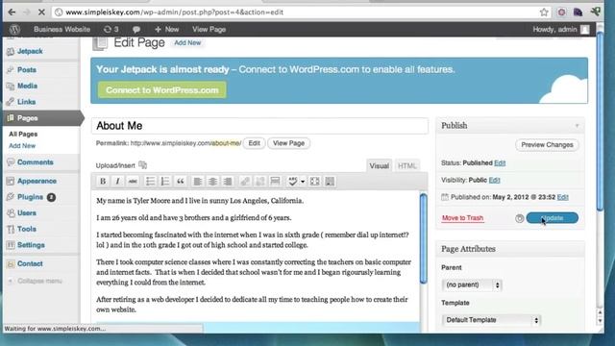Screen dimensions: 615x346
Task: Edit the permalink slug
Action: pyautogui.click(x=254, y=143)
